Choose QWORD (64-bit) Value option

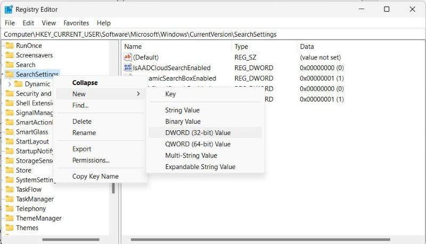(x=198, y=144)
